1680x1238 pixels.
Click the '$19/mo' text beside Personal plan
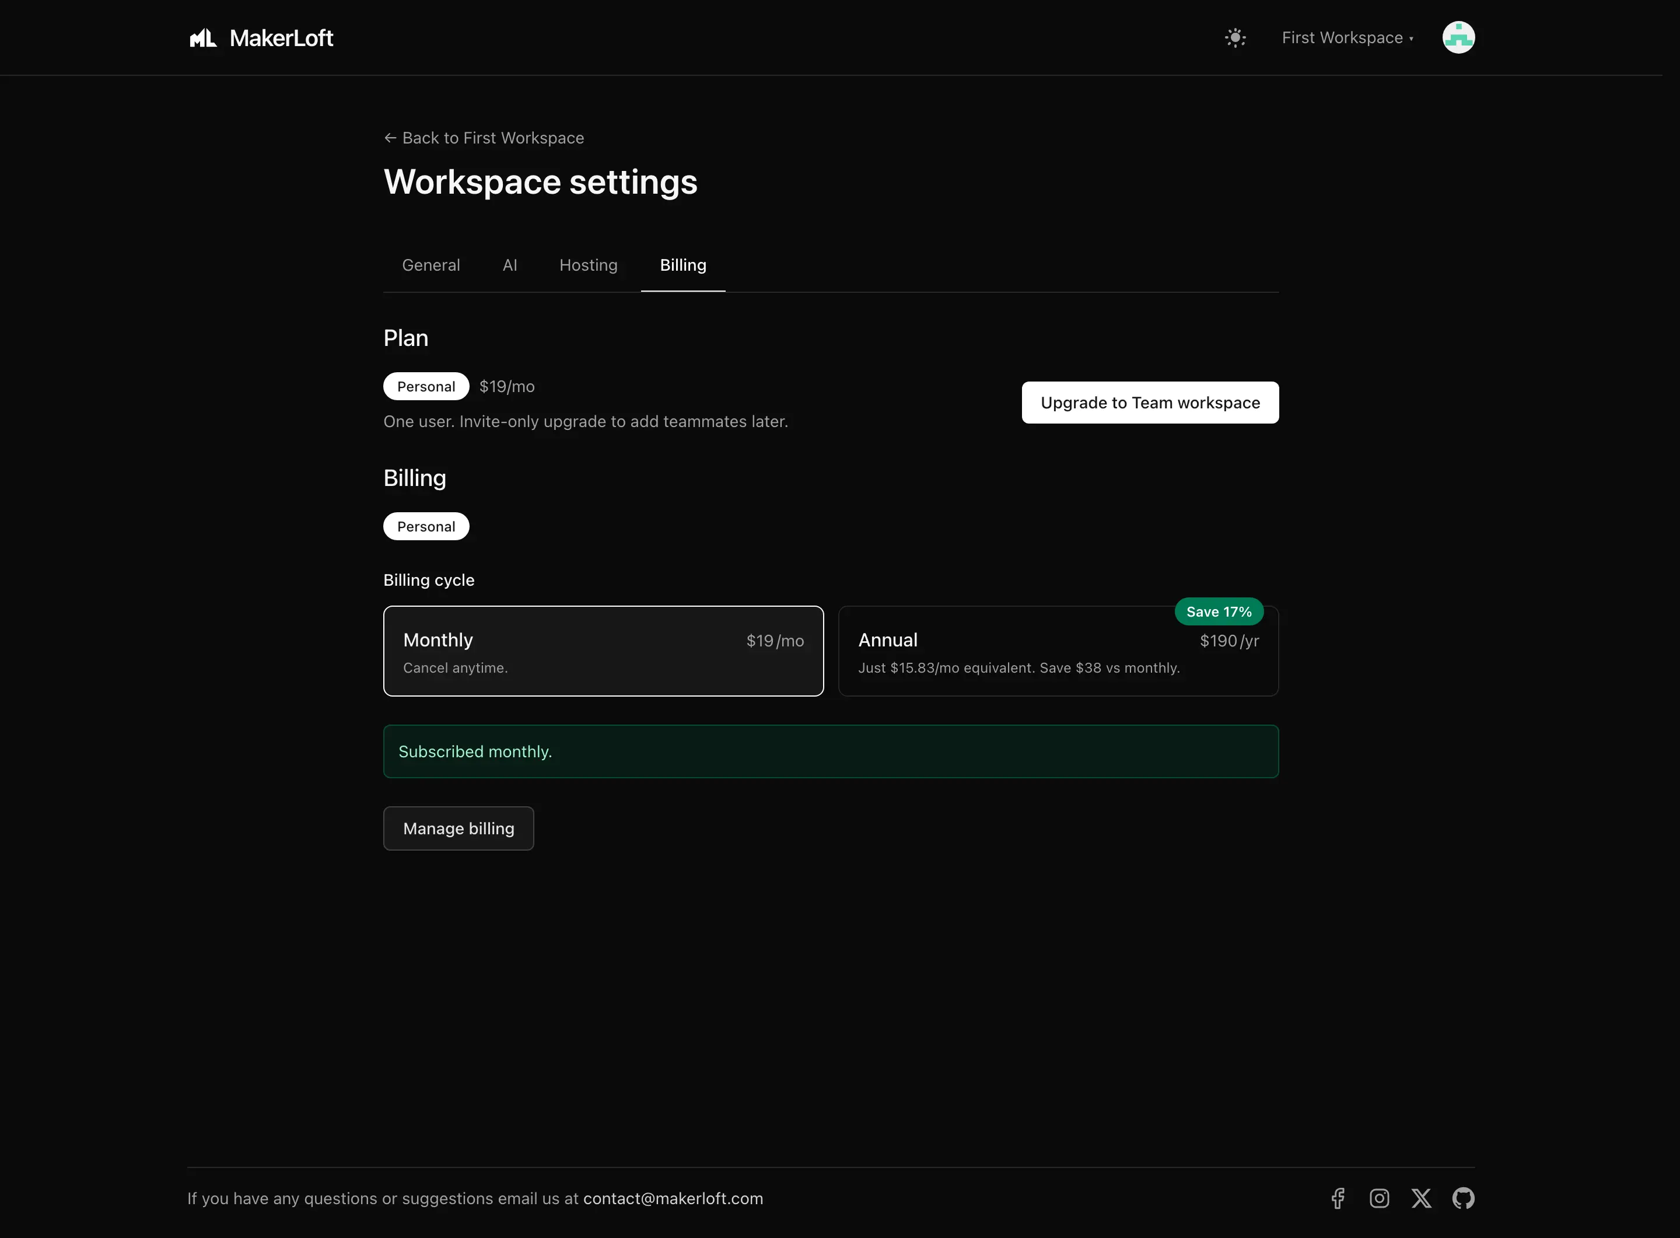[x=506, y=387]
